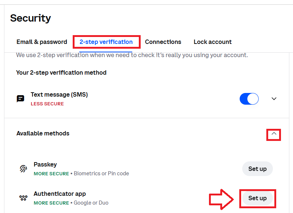
Task: Click the red LESS SECURE label
Action: pyautogui.click(x=47, y=104)
